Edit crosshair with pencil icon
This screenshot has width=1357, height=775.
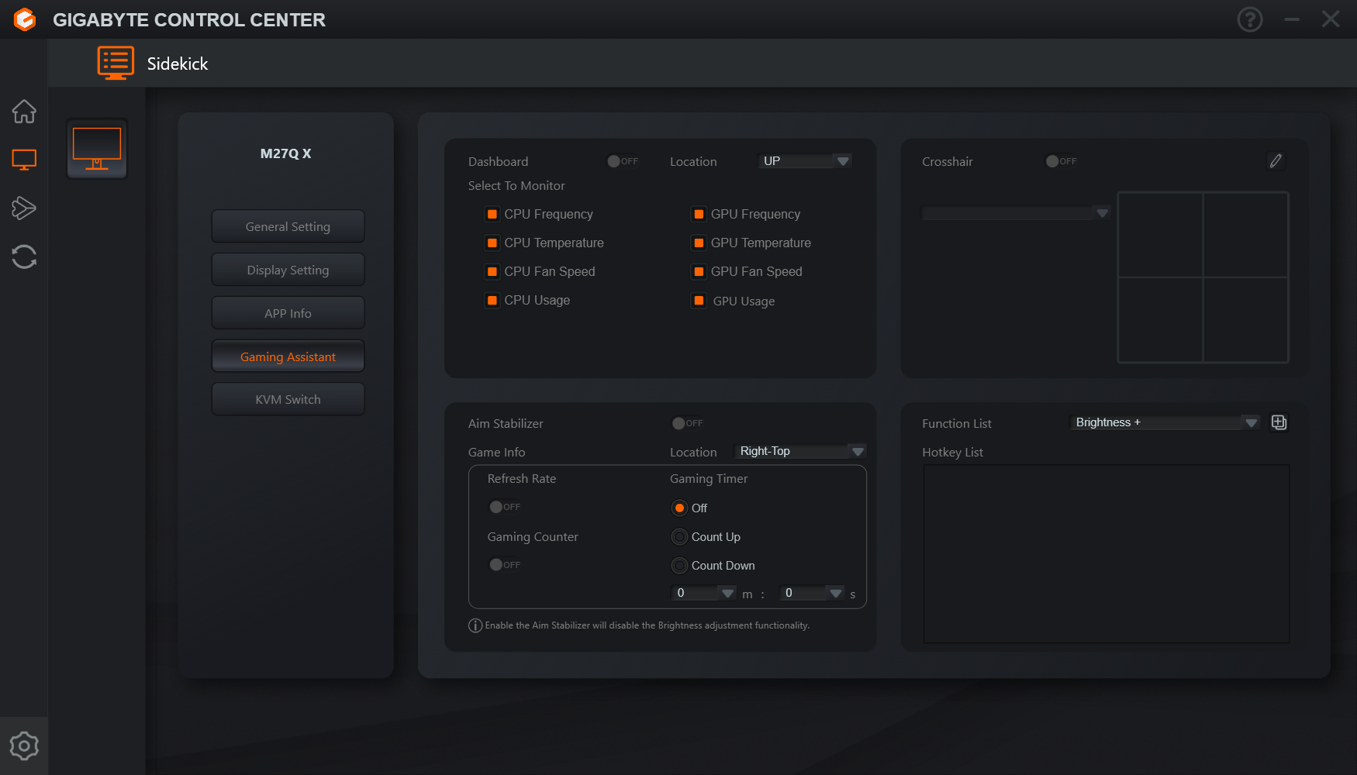pyautogui.click(x=1276, y=160)
